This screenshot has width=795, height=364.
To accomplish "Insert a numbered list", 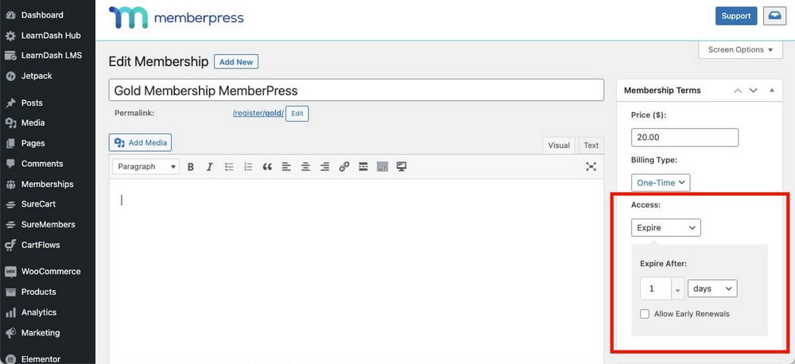I will click(248, 167).
